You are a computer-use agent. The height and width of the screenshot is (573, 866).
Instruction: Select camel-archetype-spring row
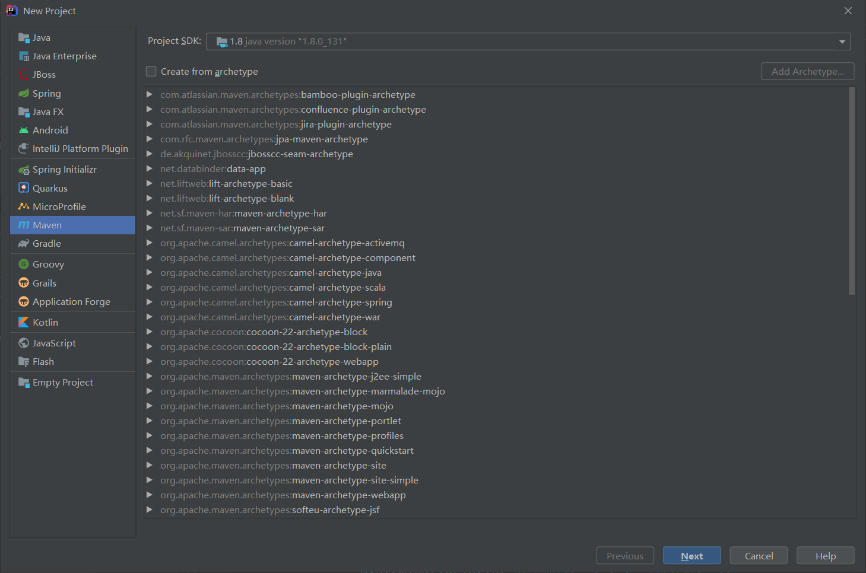pyautogui.click(x=496, y=302)
